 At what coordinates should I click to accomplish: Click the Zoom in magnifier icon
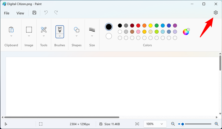pyautogui.click(x=217, y=124)
